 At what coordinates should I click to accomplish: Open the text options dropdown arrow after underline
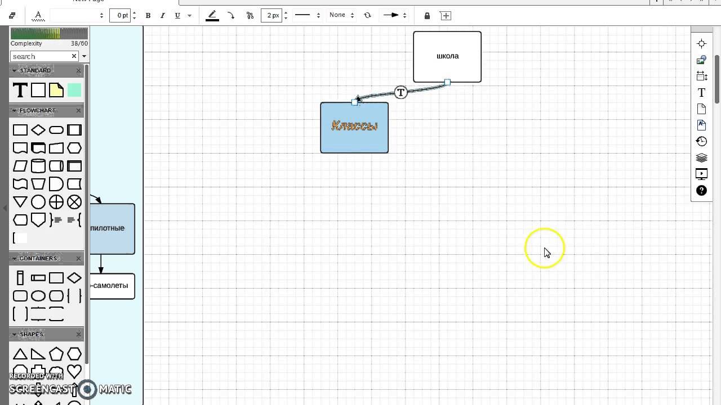pos(189,16)
